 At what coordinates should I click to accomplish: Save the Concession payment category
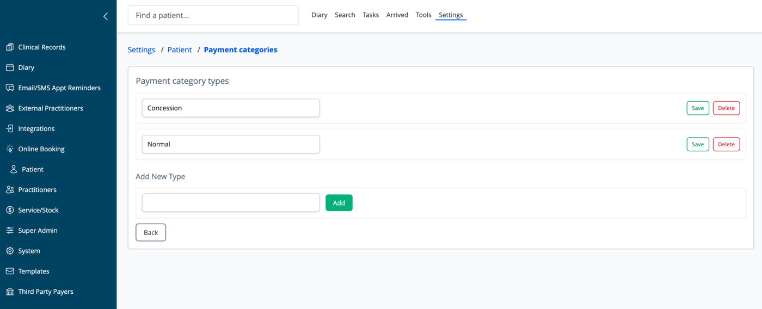698,108
